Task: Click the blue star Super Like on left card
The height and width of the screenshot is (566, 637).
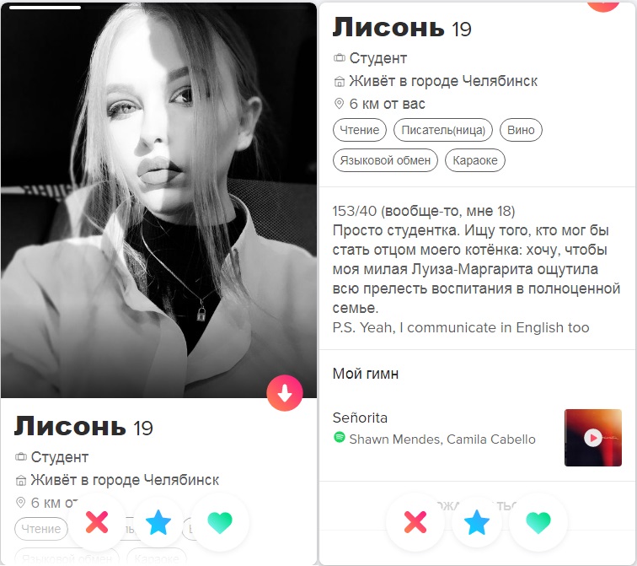Action: (158, 522)
